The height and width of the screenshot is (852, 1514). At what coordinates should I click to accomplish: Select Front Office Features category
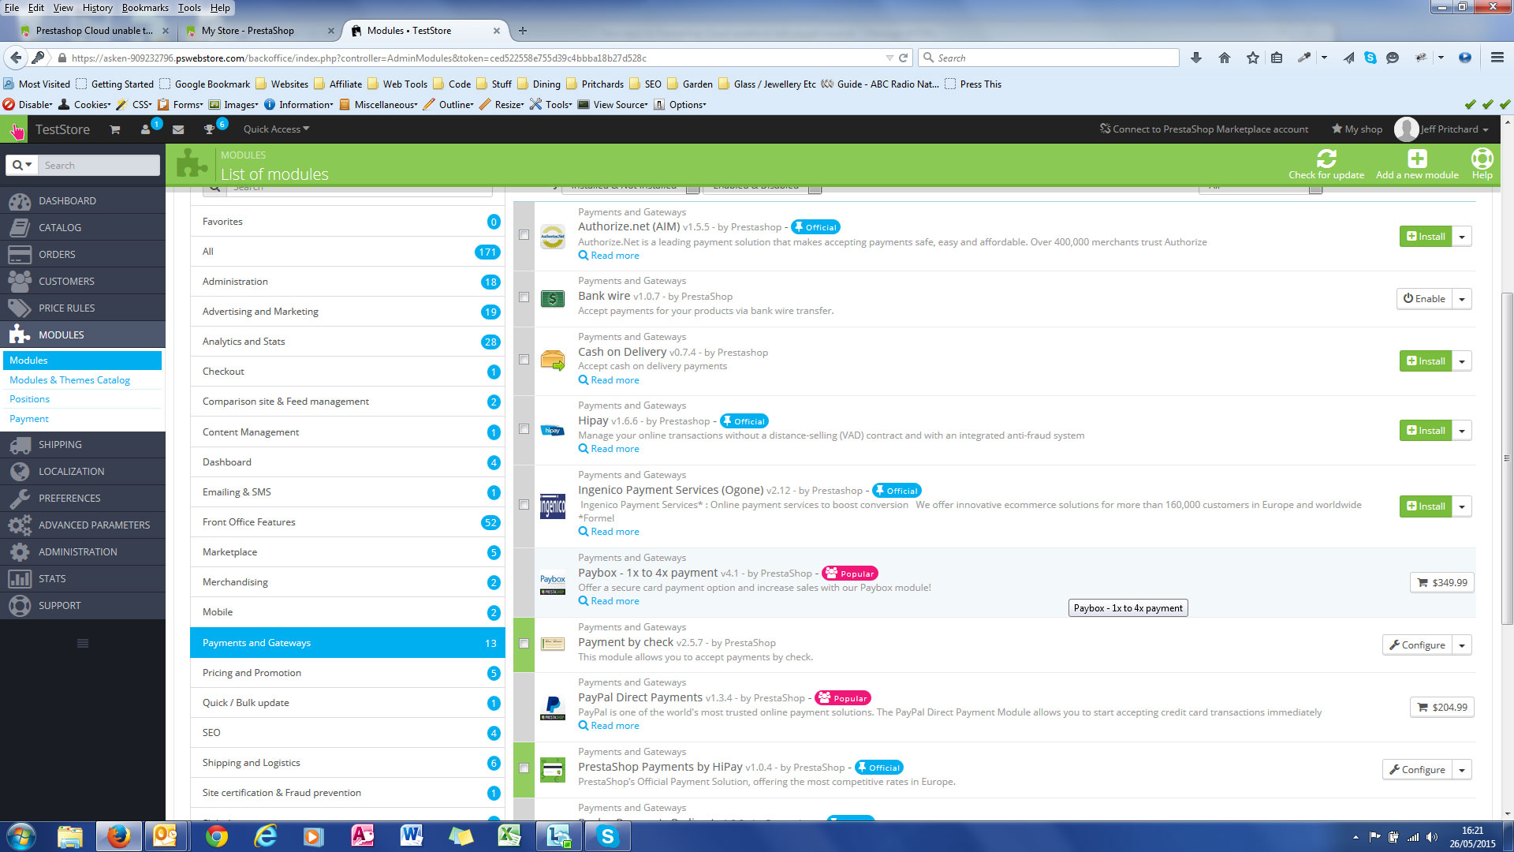pyautogui.click(x=348, y=522)
